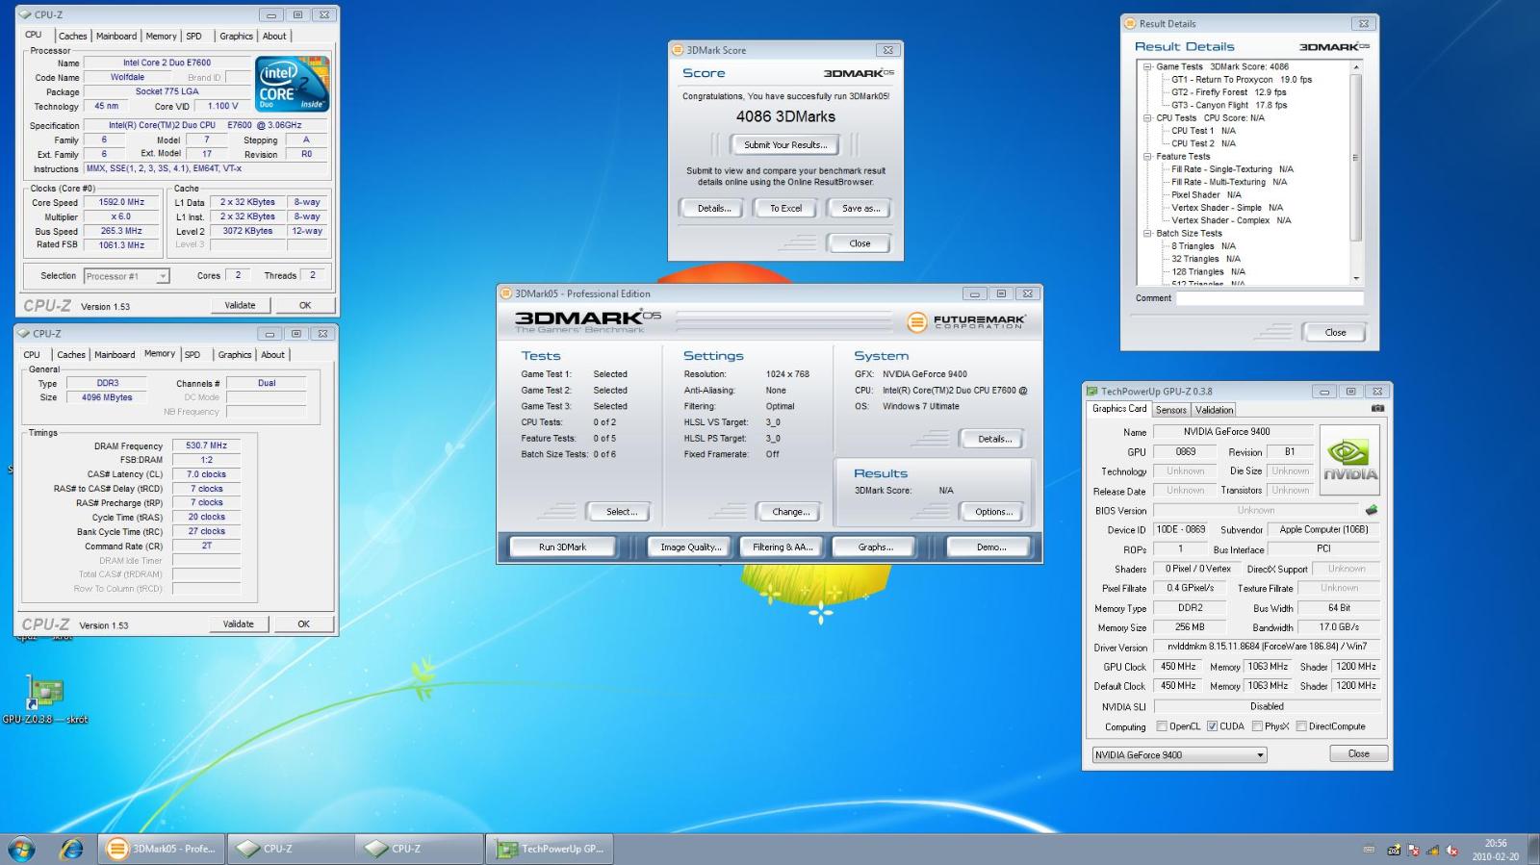Screen dimensions: 1540x865
Task: Open Caches tab in top CPU-Z
Action: point(72,36)
